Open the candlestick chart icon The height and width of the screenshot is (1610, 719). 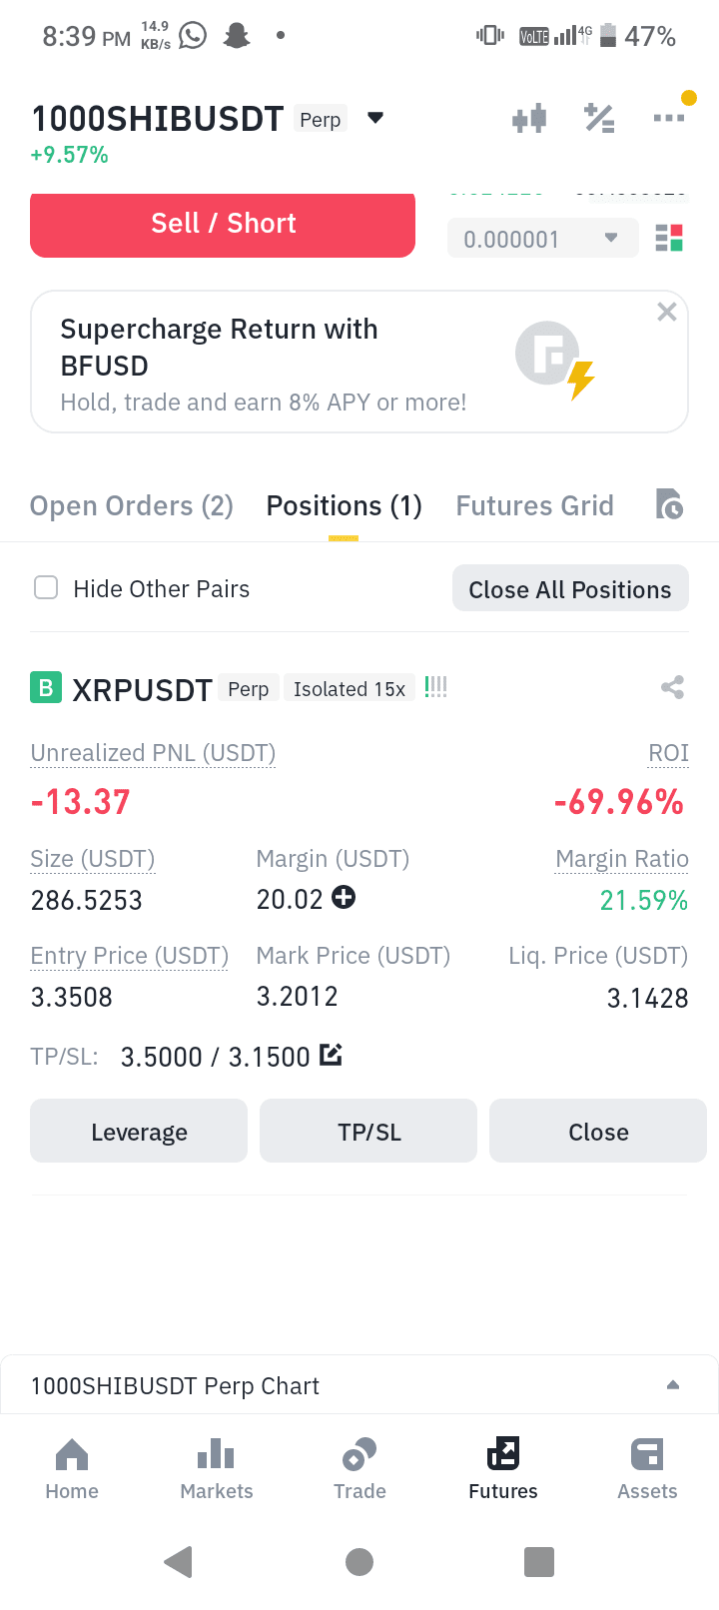click(529, 119)
